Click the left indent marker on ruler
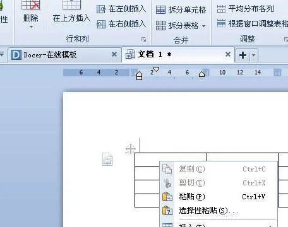Screen dimensions: 288x227 click(139, 76)
